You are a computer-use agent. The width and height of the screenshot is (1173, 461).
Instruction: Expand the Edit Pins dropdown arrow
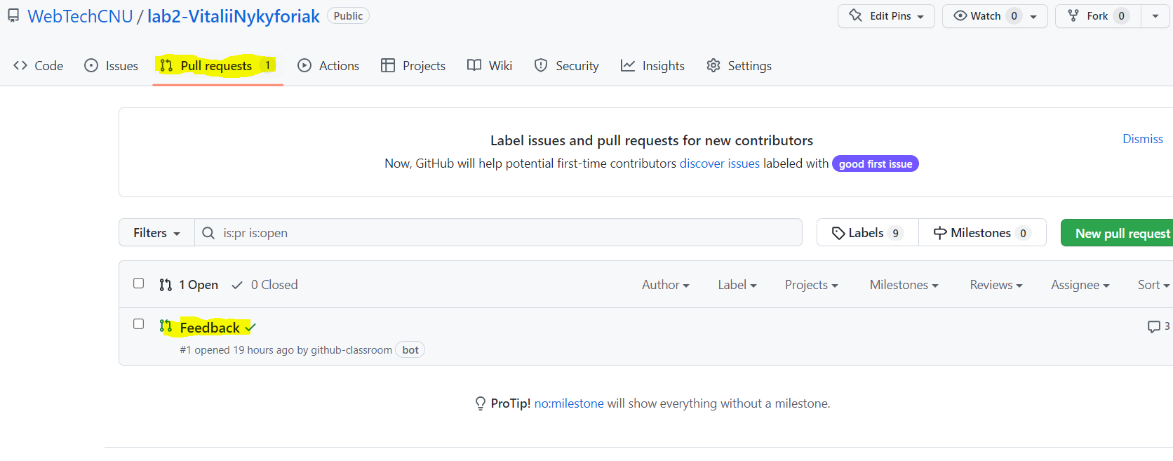click(920, 17)
